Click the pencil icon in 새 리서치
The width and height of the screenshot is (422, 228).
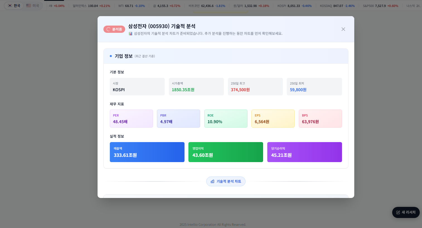click(398, 212)
